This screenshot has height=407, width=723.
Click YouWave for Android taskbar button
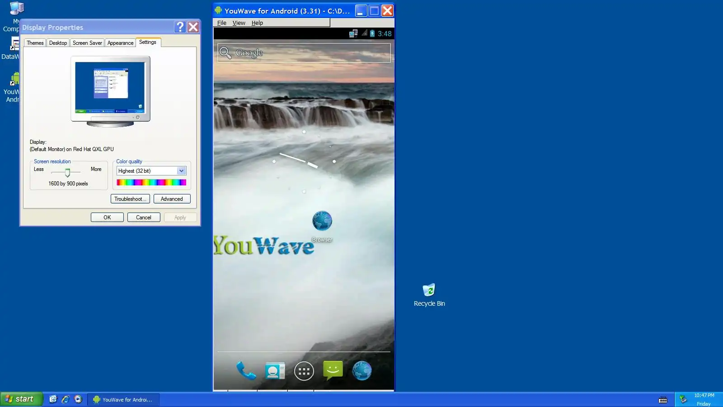[123, 400]
